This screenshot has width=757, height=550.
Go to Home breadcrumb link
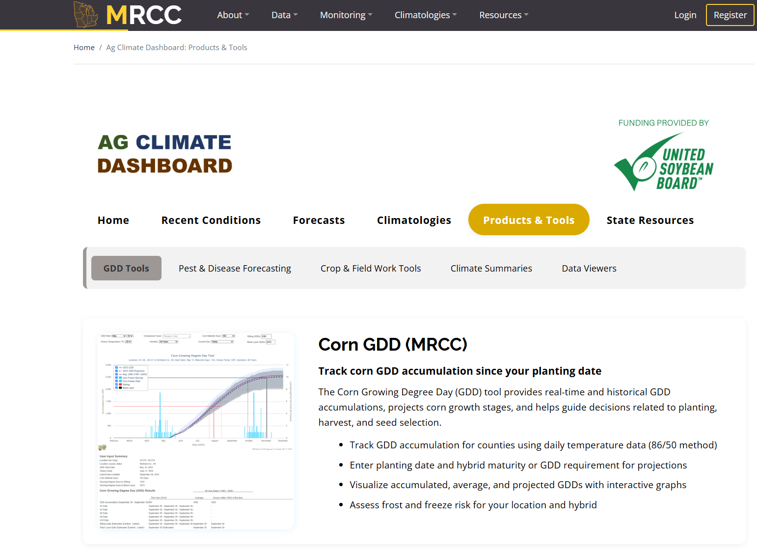tap(84, 48)
